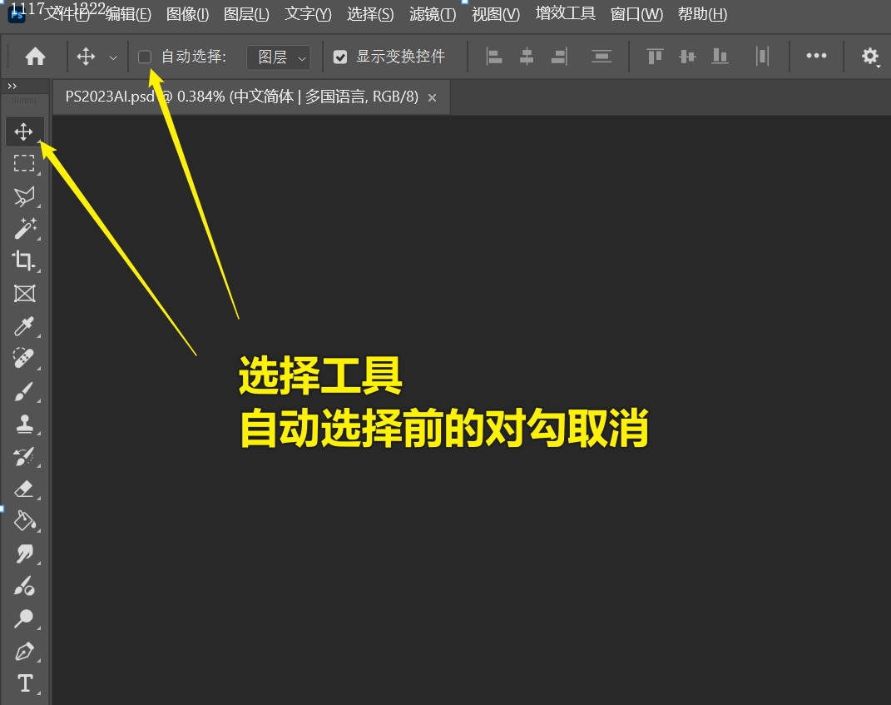Open the 文字(Y) menu
Viewport: 891px width, 705px height.
click(x=308, y=13)
